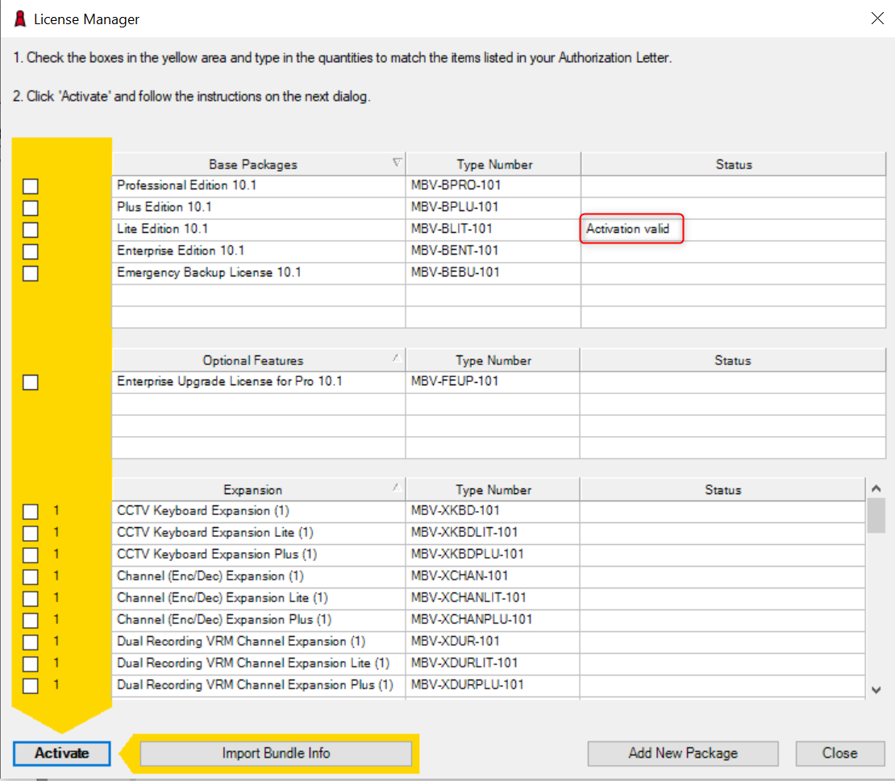This screenshot has width=895, height=781.
Task: Click the sort arrow in Base Packages header
Action: tap(396, 164)
